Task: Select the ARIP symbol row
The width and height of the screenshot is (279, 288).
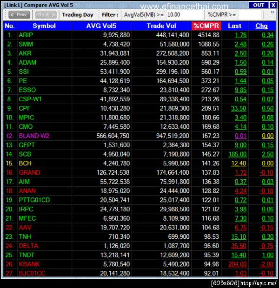Action: pyautogui.click(x=139, y=35)
